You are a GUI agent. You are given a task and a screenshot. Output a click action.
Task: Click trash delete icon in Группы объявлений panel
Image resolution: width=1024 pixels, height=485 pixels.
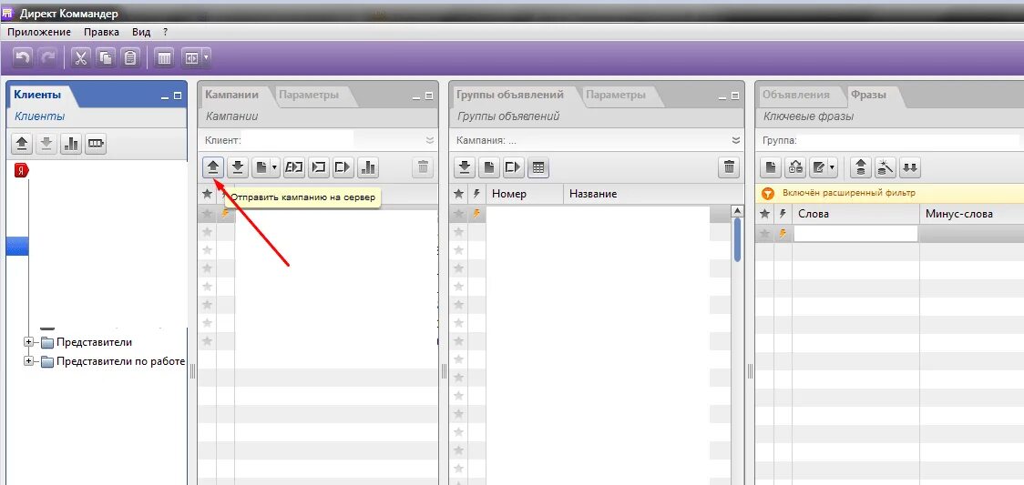(728, 167)
